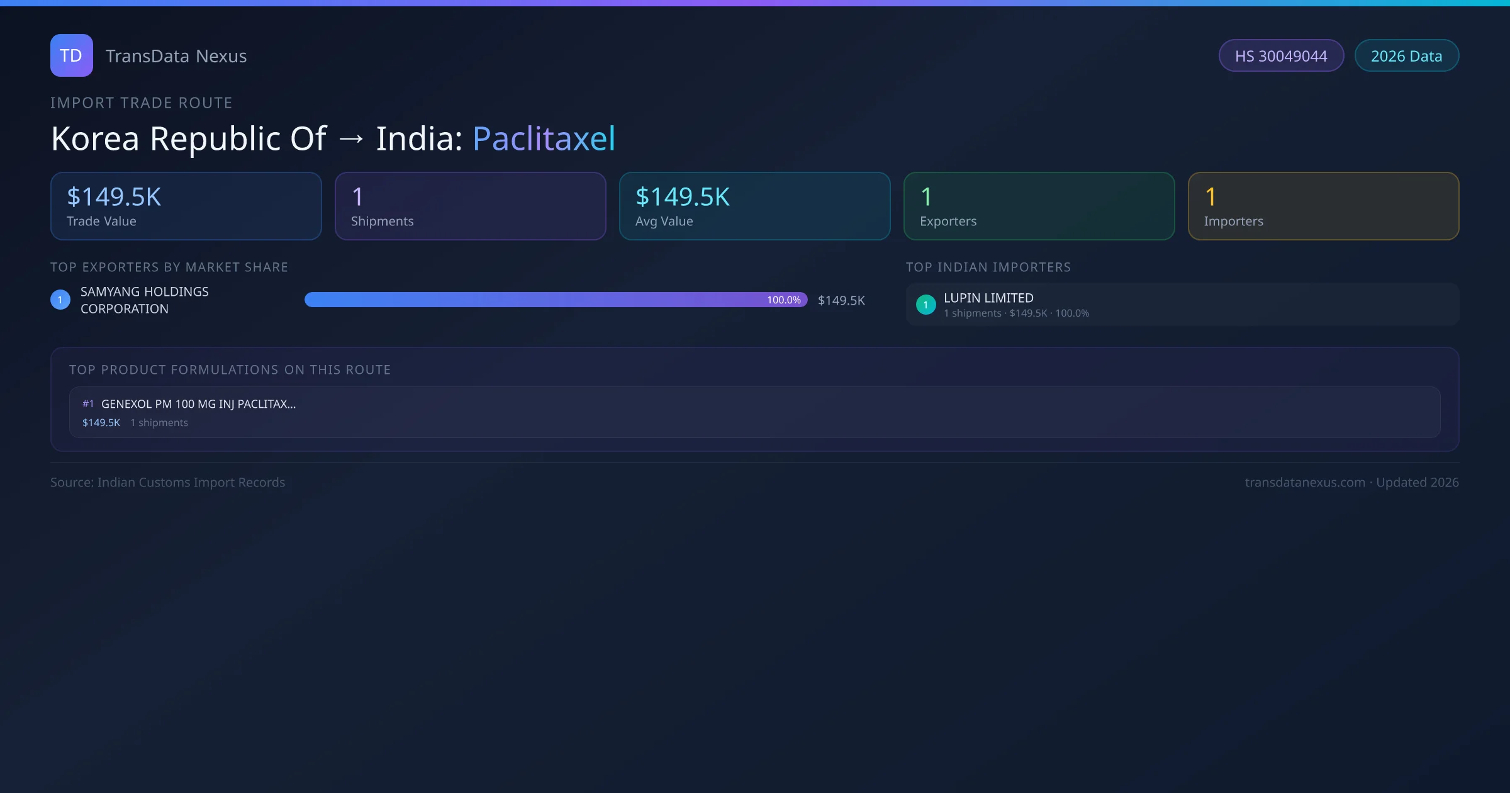Visit transdatanexus.com in the footer
The height and width of the screenshot is (793, 1510).
click(x=1305, y=482)
